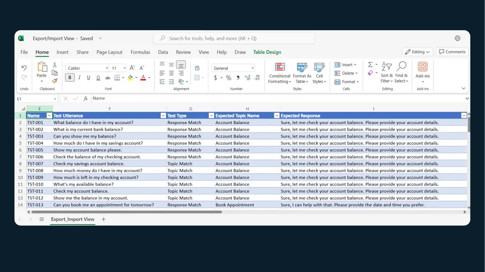The image size is (485, 272).
Task: Expand the formula bar chevron
Action: 467,98
